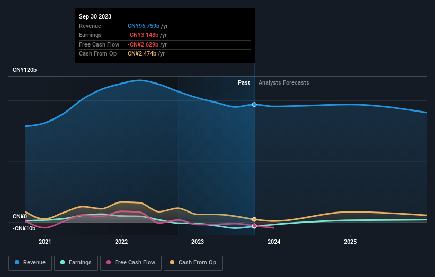Click the blue Revenue legend dot
The image size is (435, 277).
pyautogui.click(x=17, y=262)
